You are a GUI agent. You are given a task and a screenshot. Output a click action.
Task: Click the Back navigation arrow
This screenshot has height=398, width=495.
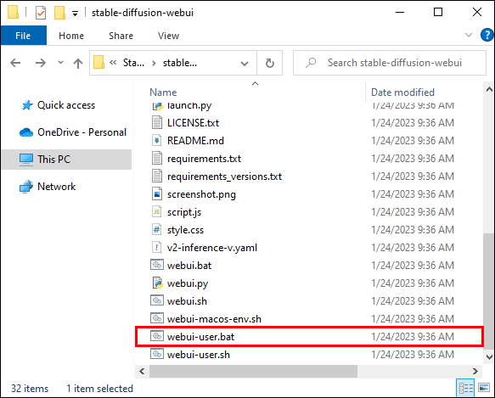15,63
